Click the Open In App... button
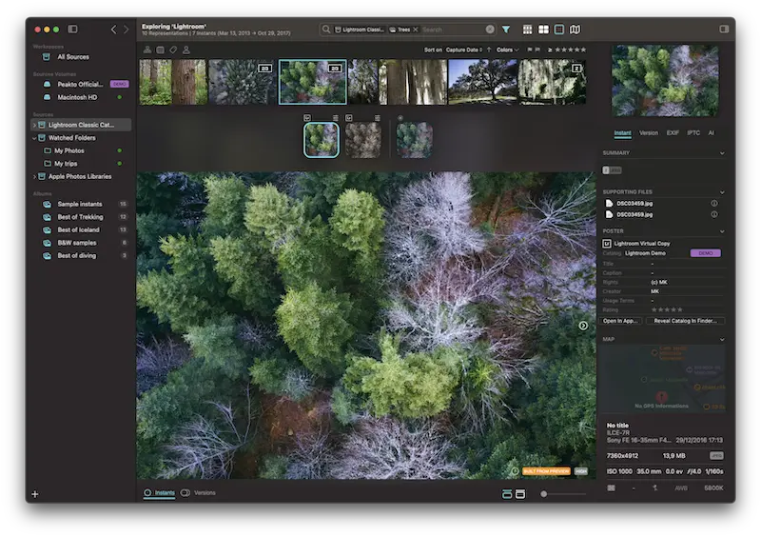 (x=621, y=321)
